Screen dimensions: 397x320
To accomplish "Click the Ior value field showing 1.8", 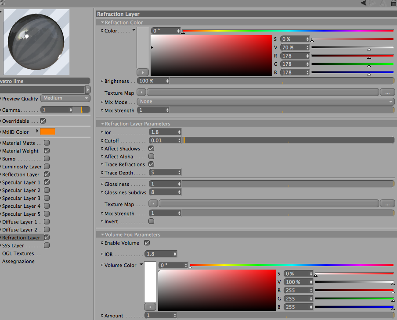I will (x=165, y=132).
